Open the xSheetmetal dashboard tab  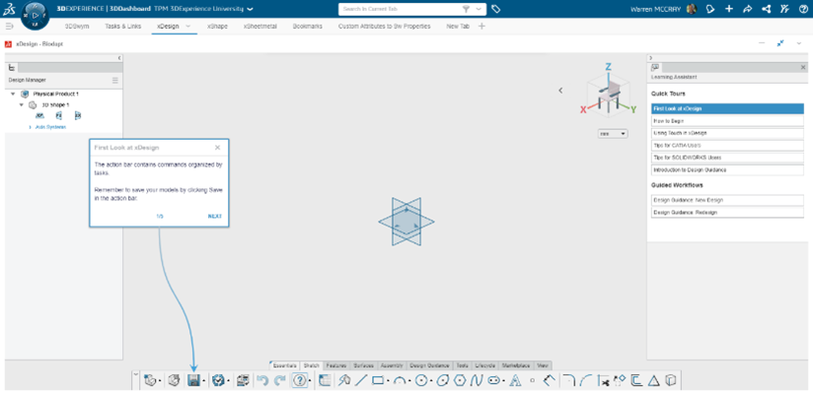259,26
